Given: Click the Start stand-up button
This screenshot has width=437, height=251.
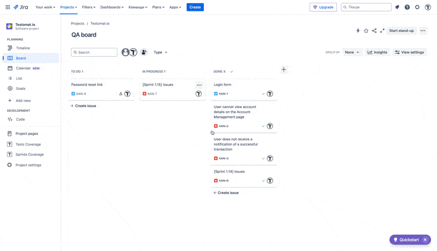Looking at the screenshot, I should coord(401,31).
